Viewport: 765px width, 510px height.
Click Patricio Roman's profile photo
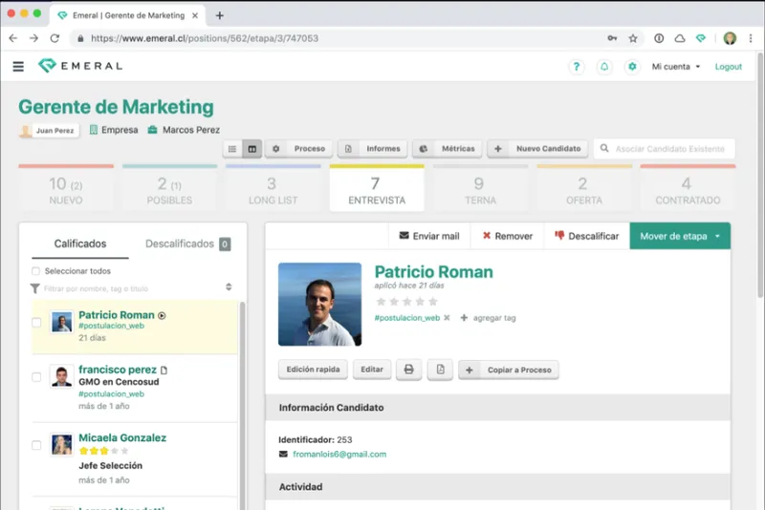click(x=319, y=305)
